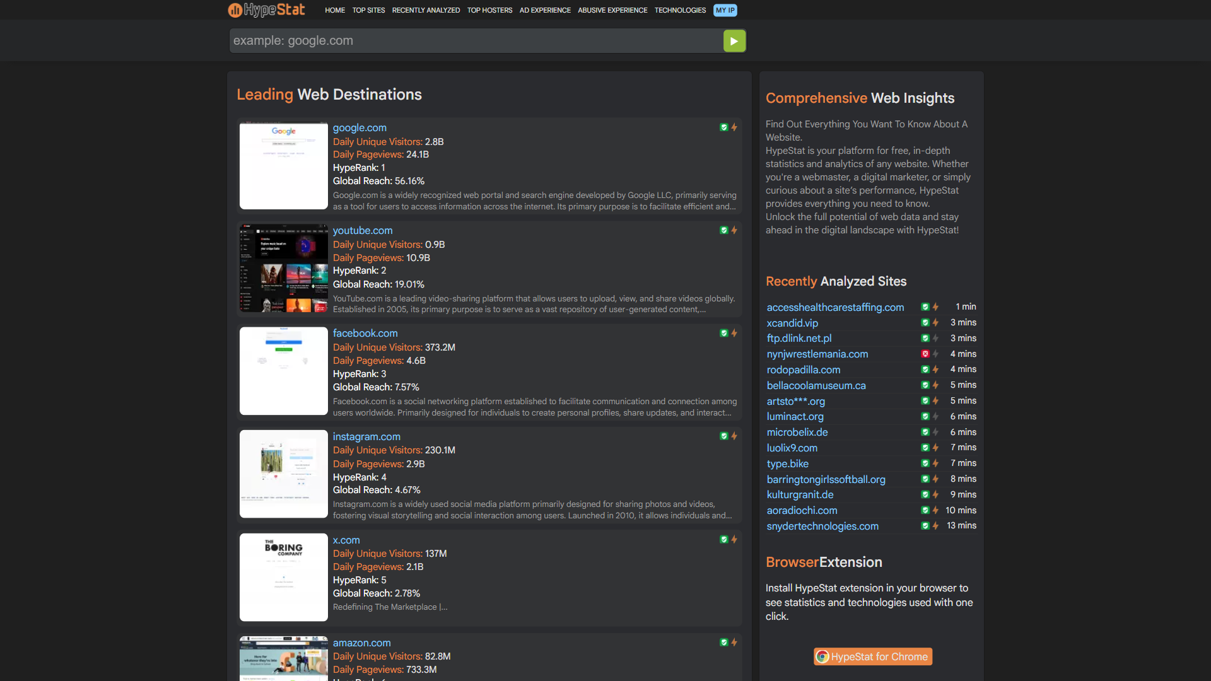Screen dimensions: 1211x681
Task: Click the google.com site thumbnail
Action: (284, 166)
